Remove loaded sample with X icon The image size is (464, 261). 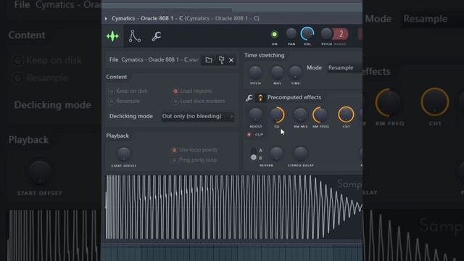tap(231, 60)
